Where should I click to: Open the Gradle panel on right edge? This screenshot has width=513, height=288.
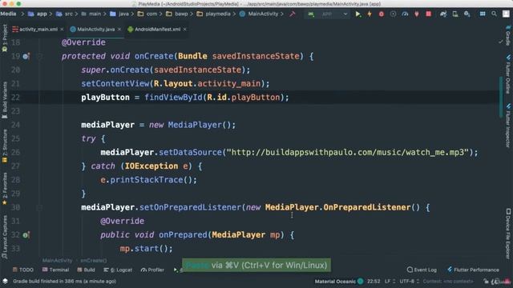(x=507, y=36)
